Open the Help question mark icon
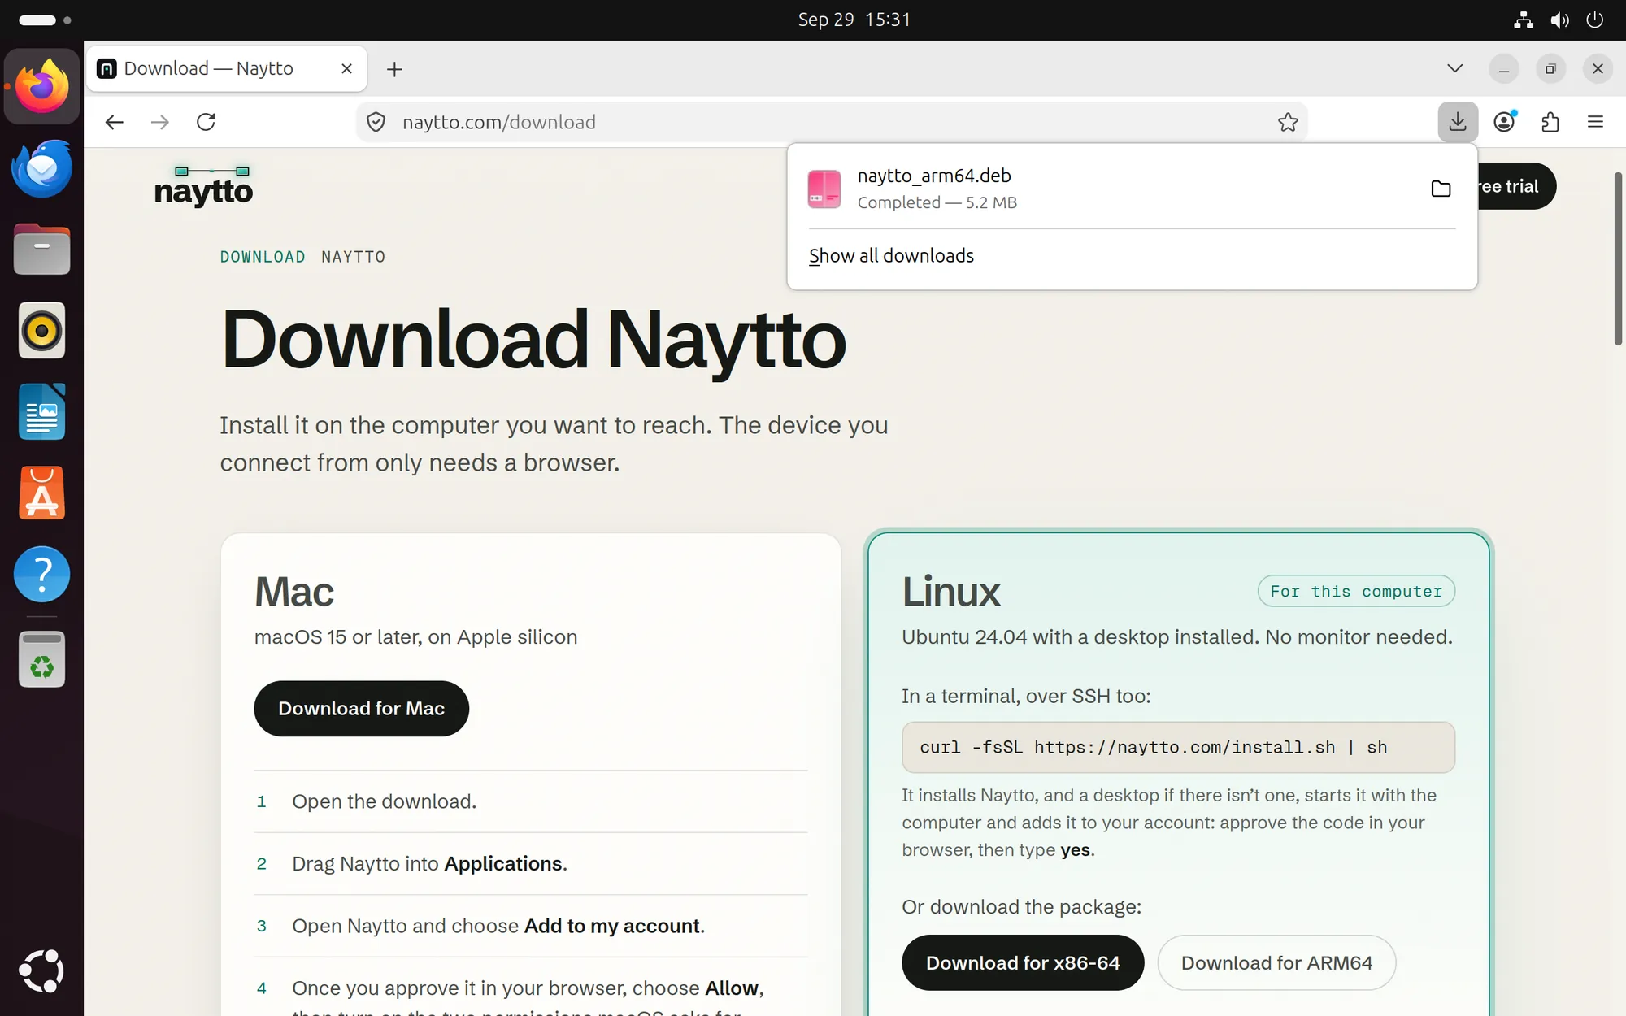 (x=41, y=575)
